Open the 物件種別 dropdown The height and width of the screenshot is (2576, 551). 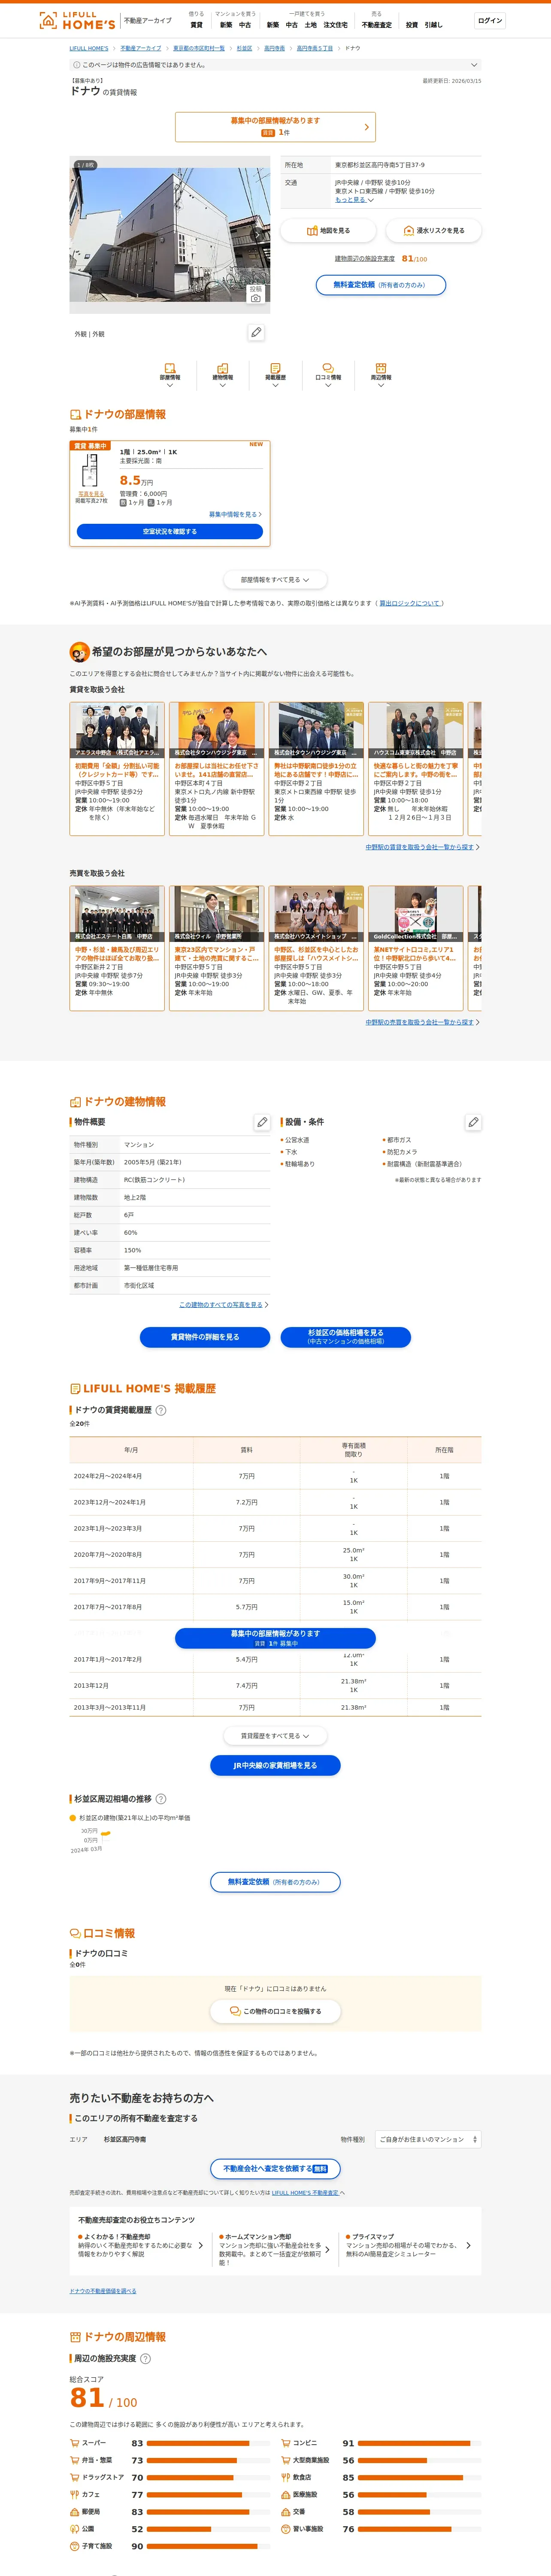pos(428,2139)
